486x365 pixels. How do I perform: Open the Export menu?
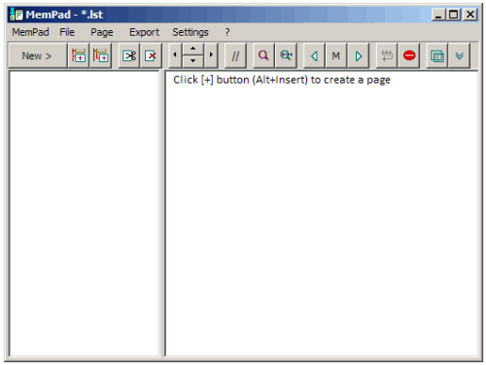[x=144, y=32]
